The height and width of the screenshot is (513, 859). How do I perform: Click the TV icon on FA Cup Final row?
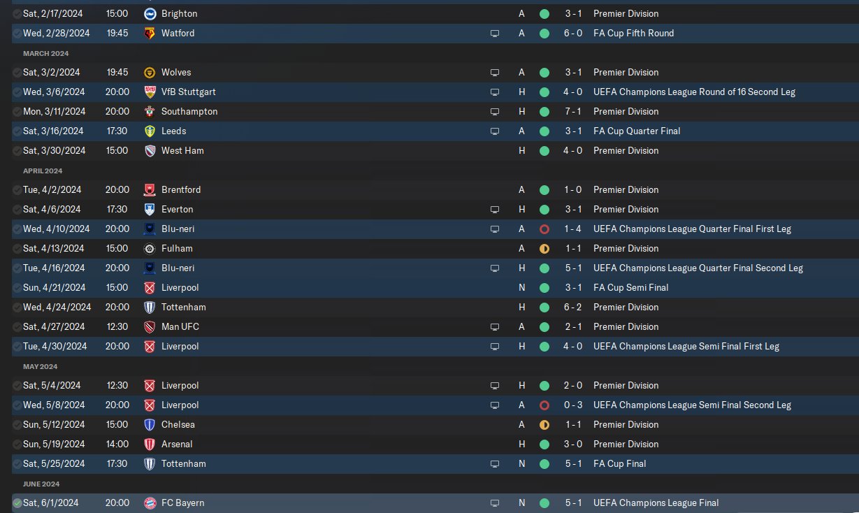click(495, 463)
